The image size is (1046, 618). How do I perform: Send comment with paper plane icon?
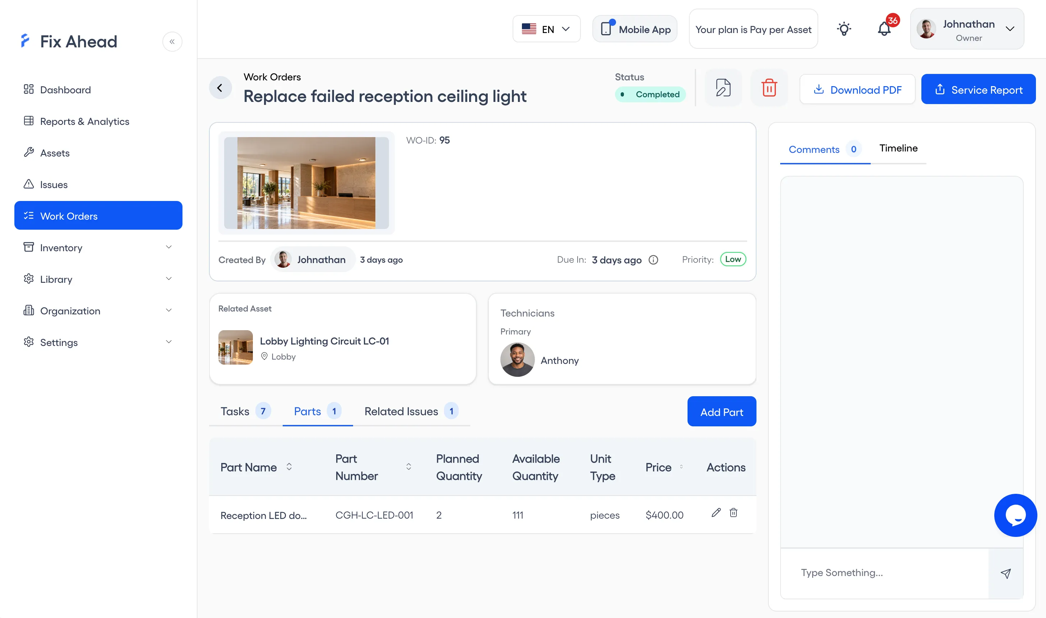[x=1005, y=573]
